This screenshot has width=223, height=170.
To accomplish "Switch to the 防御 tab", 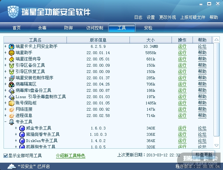I will pos(68,28).
